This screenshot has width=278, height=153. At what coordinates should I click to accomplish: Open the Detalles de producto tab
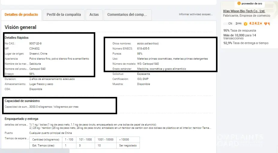21,15
